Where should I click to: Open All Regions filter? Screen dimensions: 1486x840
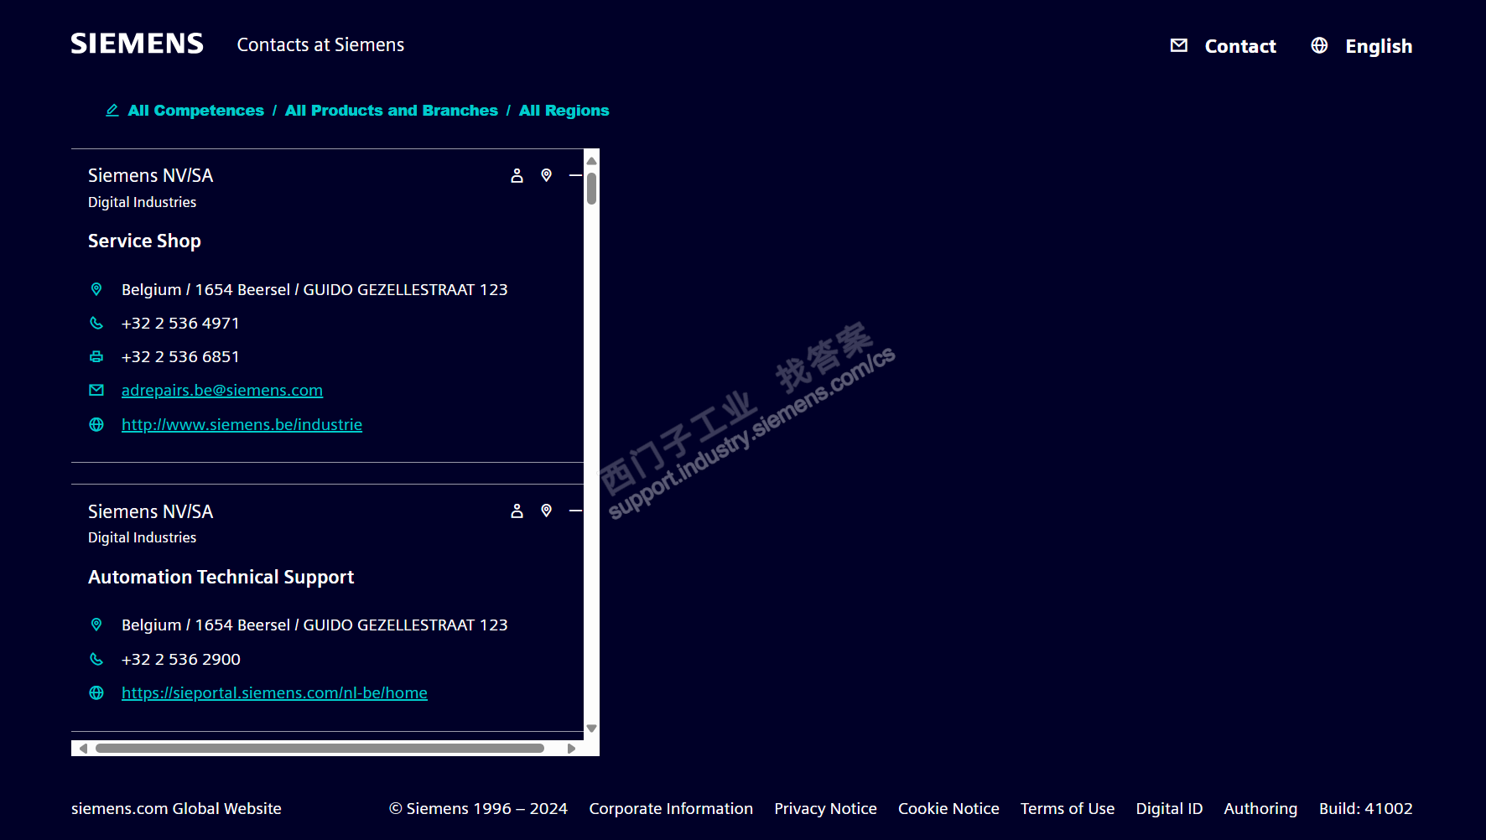point(564,111)
